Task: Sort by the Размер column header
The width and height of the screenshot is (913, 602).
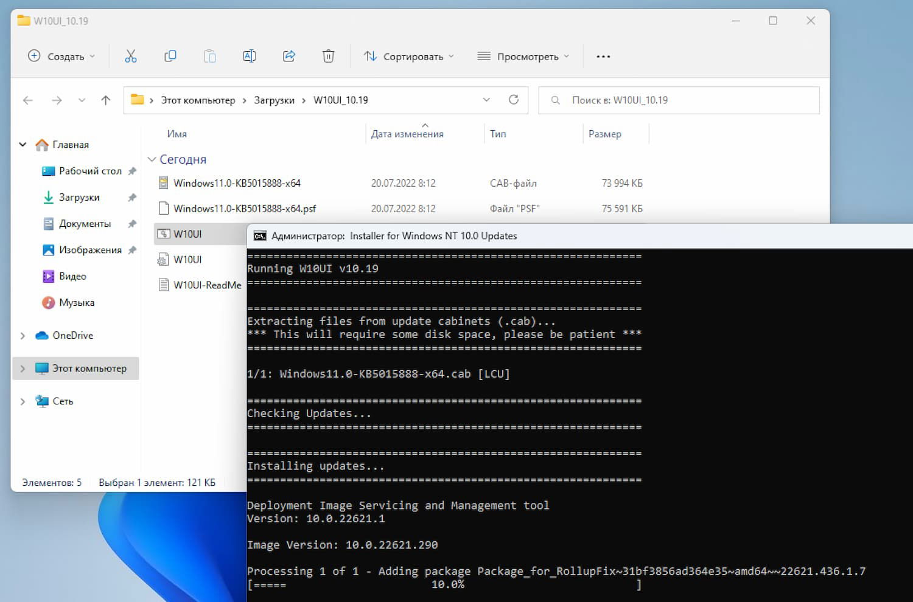Action: (605, 134)
